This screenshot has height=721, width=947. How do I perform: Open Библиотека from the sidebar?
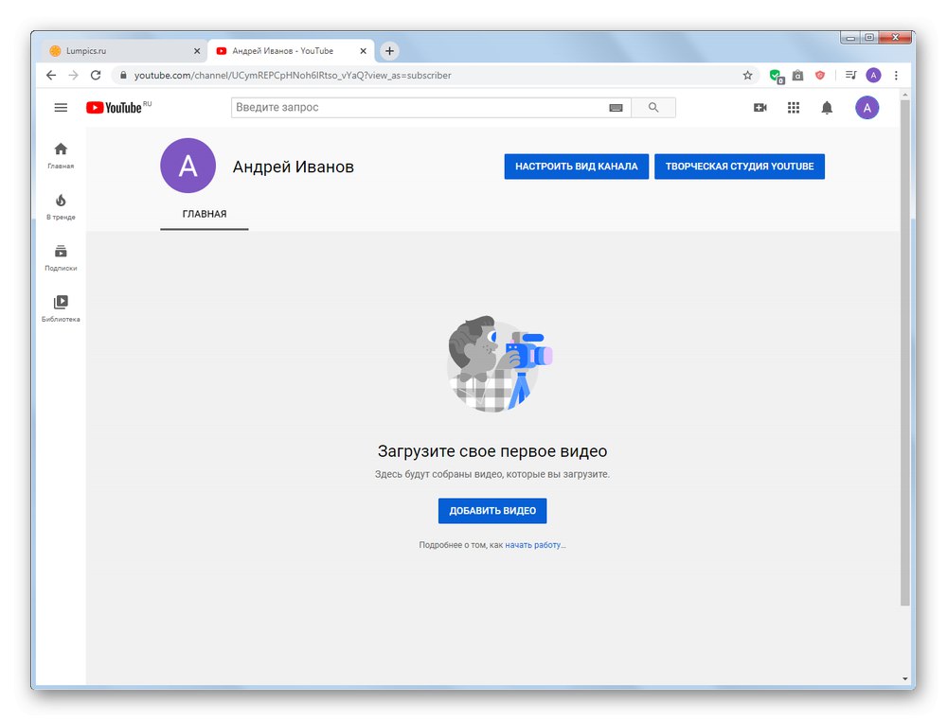[x=61, y=303]
